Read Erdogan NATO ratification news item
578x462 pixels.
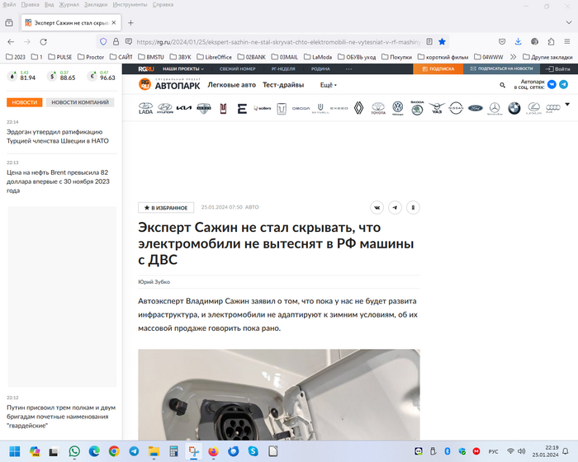[58, 136]
